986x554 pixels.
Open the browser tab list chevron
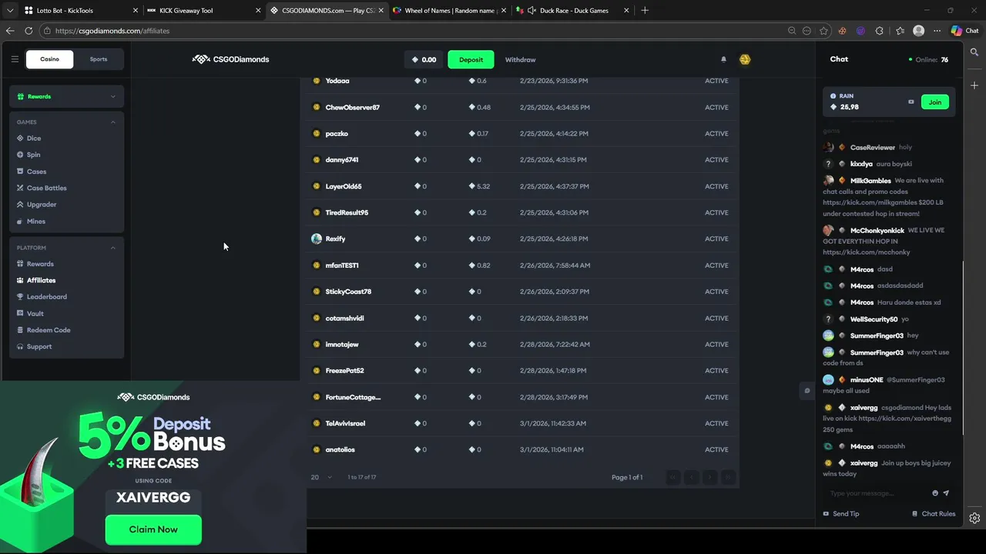[9, 11]
